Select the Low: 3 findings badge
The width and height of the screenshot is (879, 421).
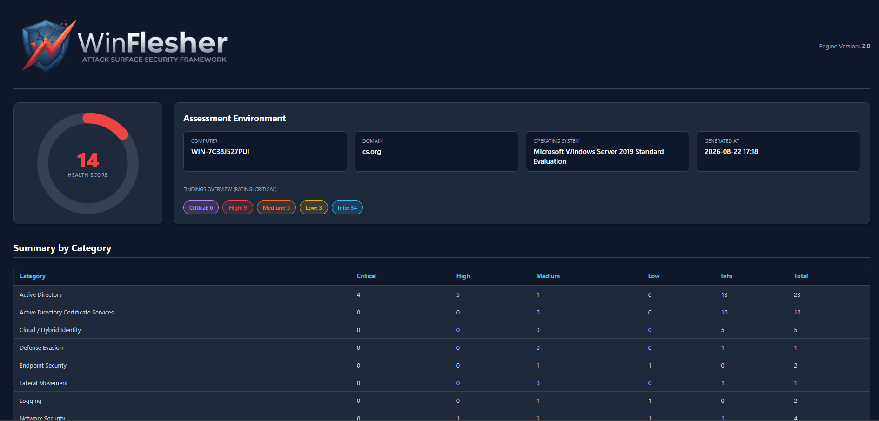(x=314, y=207)
